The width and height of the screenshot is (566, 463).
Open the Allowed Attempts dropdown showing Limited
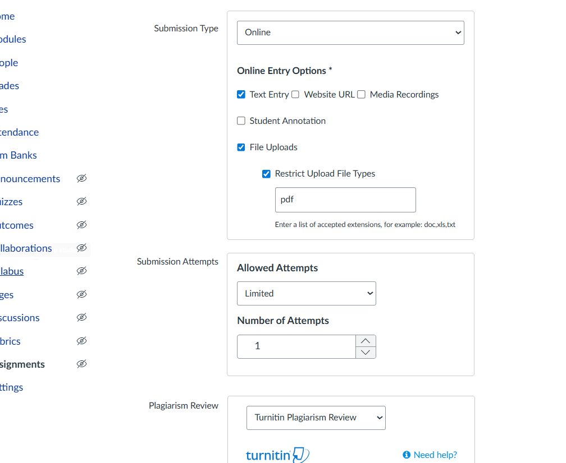306,293
